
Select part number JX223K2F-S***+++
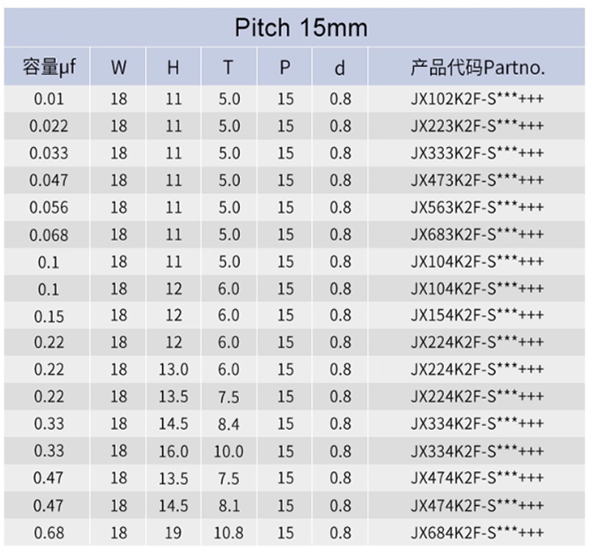click(477, 126)
